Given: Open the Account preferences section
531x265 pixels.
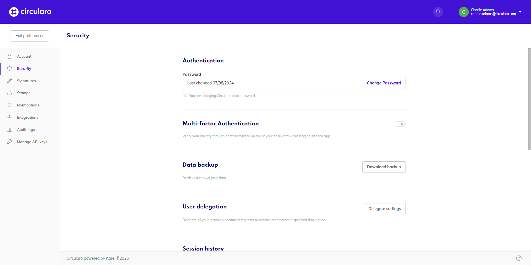Looking at the screenshot, I should [x=24, y=56].
